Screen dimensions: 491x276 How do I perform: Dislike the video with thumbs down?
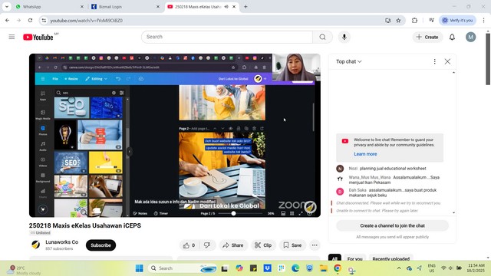tap(207, 245)
